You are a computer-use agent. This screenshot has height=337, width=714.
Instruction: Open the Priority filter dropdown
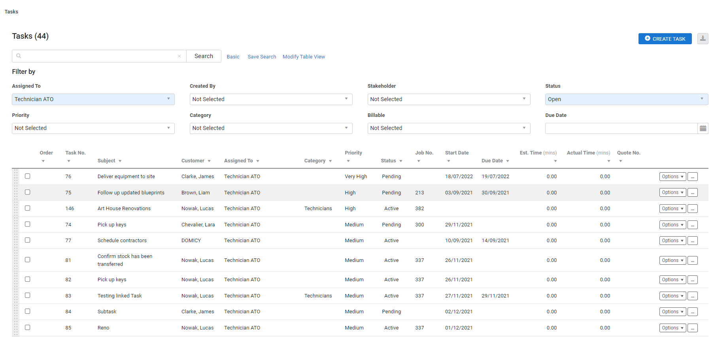click(x=93, y=128)
